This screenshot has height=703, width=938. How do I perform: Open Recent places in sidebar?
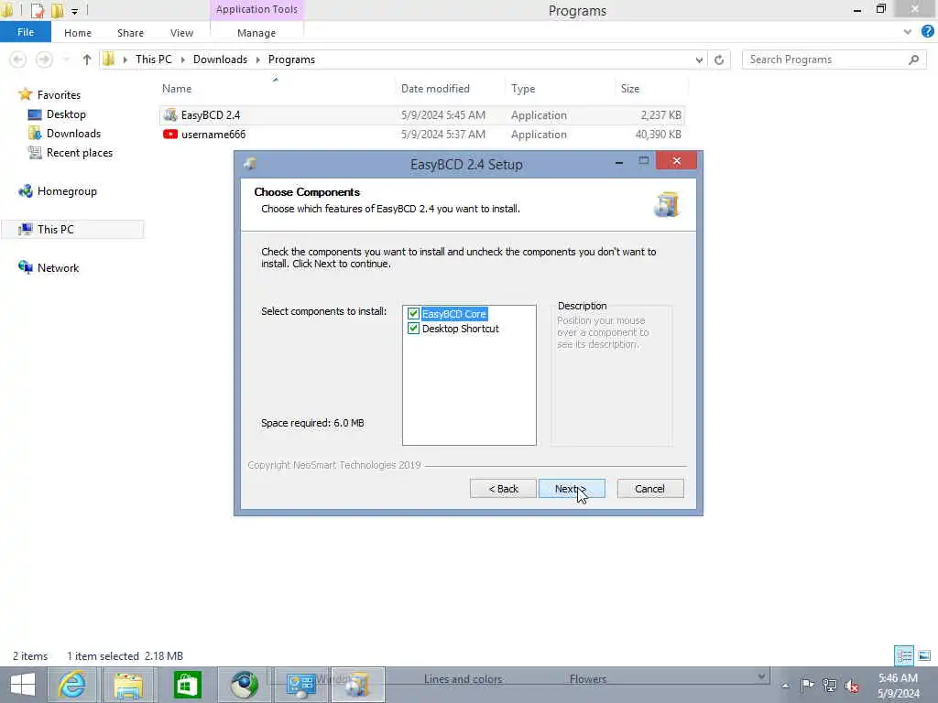point(80,153)
